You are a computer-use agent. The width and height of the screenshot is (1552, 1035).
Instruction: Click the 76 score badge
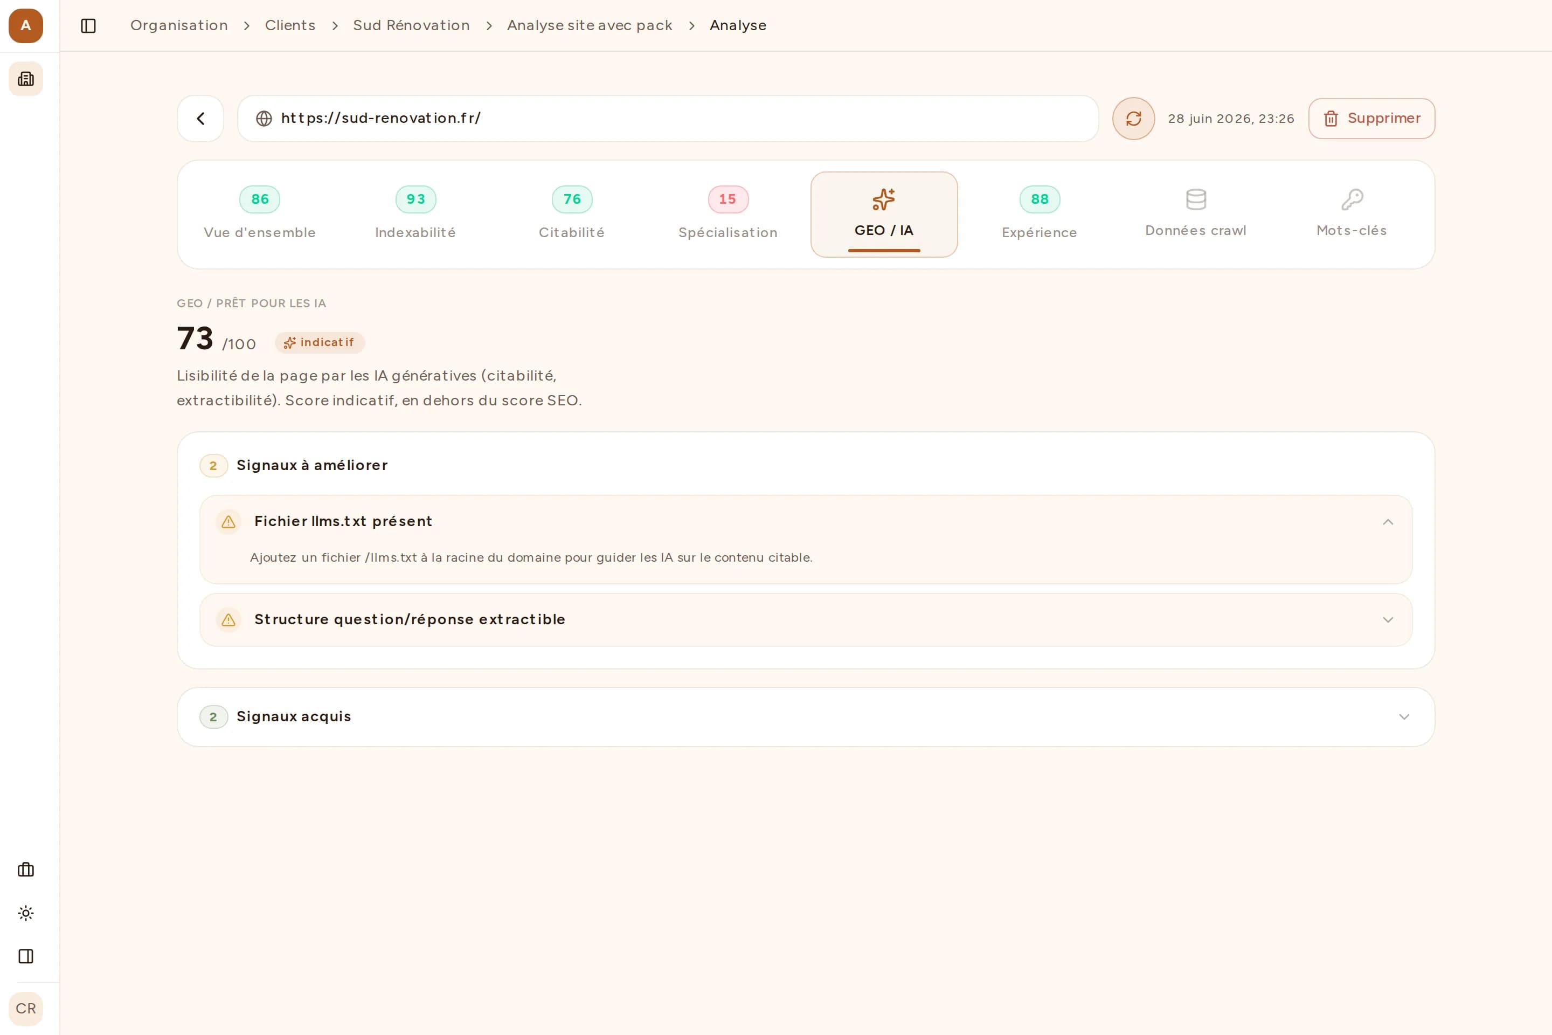(x=572, y=199)
